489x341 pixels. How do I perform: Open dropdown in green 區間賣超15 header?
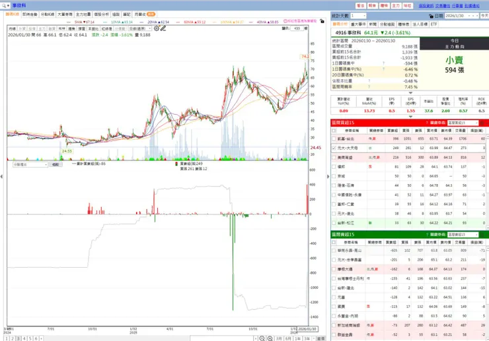463,235
